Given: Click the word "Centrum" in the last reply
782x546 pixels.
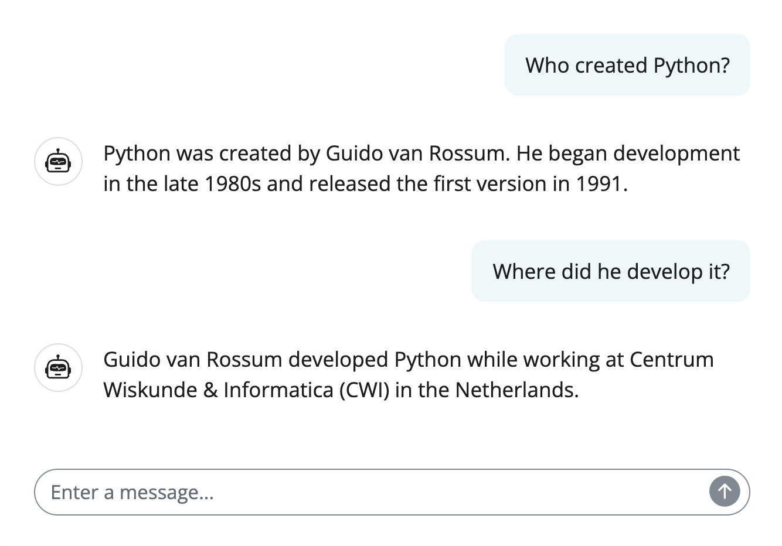Looking at the screenshot, I should pyautogui.click(x=672, y=360).
